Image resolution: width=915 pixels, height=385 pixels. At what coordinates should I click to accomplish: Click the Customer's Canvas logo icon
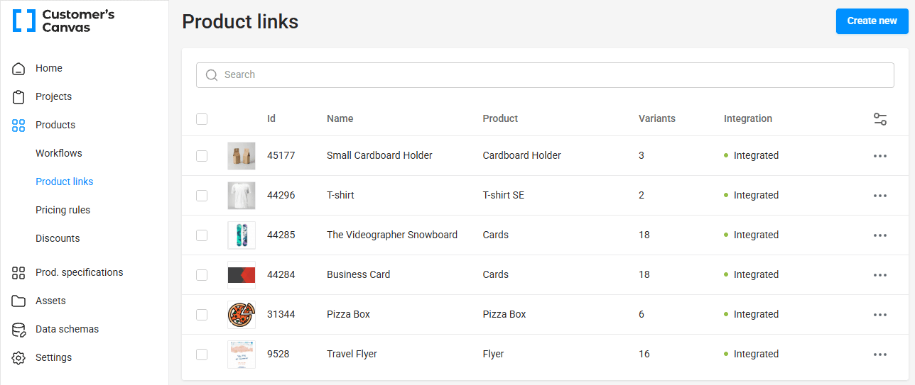coord(23,21)
